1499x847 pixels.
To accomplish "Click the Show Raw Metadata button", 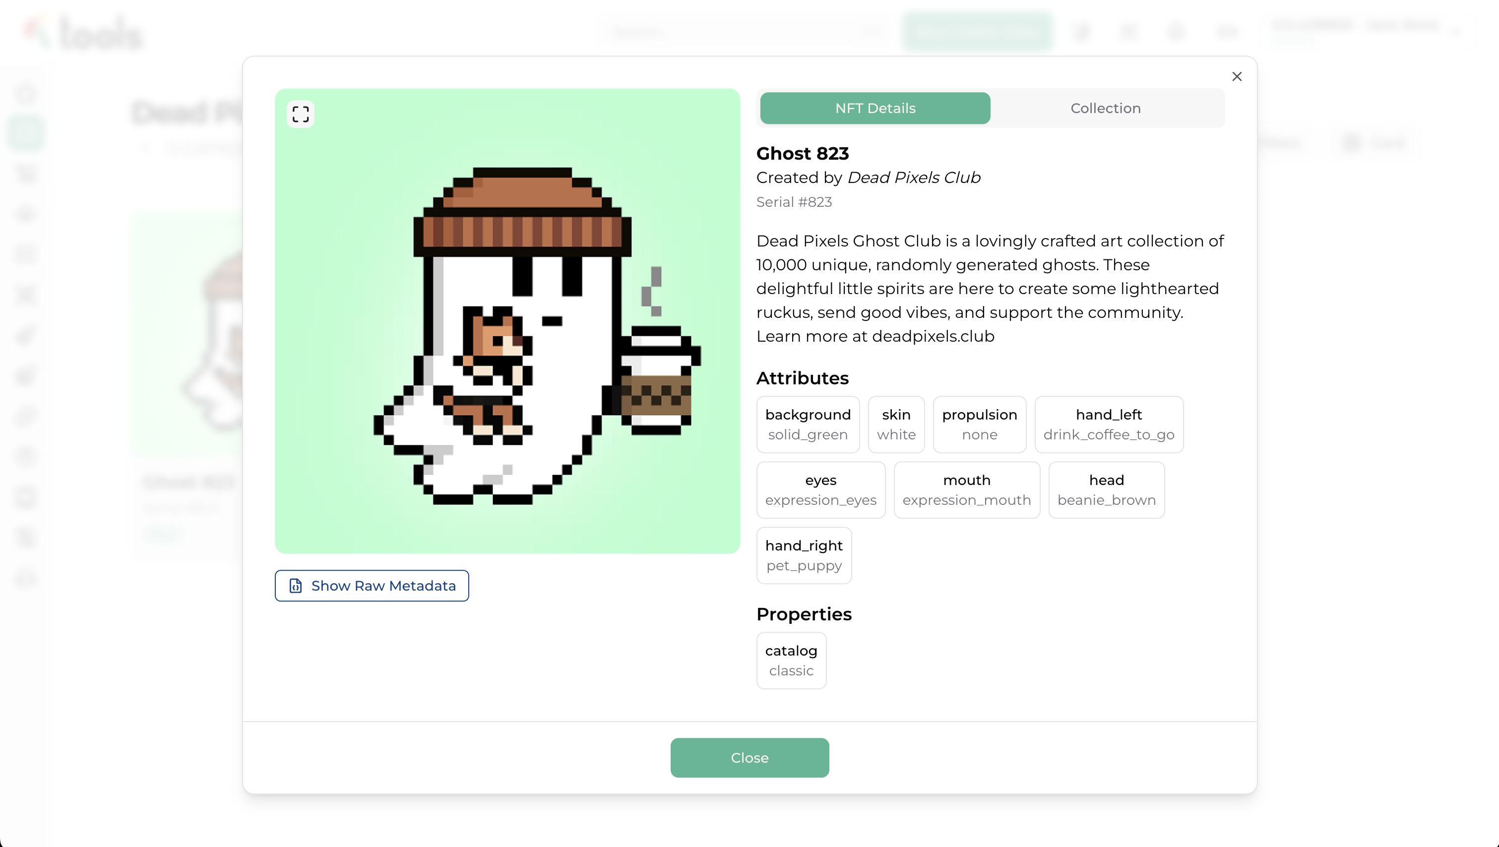I will (x=372, y=586).
